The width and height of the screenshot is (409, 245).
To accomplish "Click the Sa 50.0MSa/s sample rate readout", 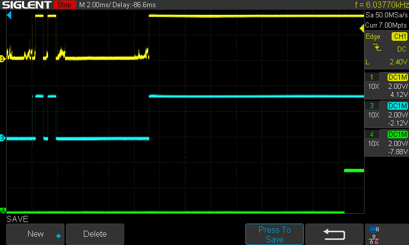I will (387, 15).
